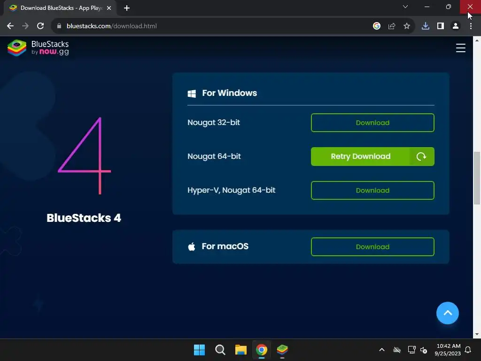The height and width of the screenshot is (361, 481).
Task: Select the Download BlueStacks tab
Action: pos(60,8)
